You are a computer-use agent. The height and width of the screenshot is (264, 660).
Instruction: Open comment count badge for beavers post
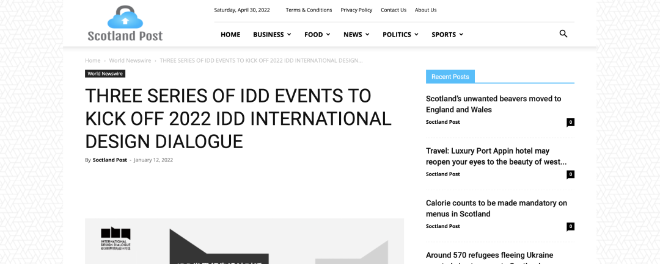click(x=570, y=122)
